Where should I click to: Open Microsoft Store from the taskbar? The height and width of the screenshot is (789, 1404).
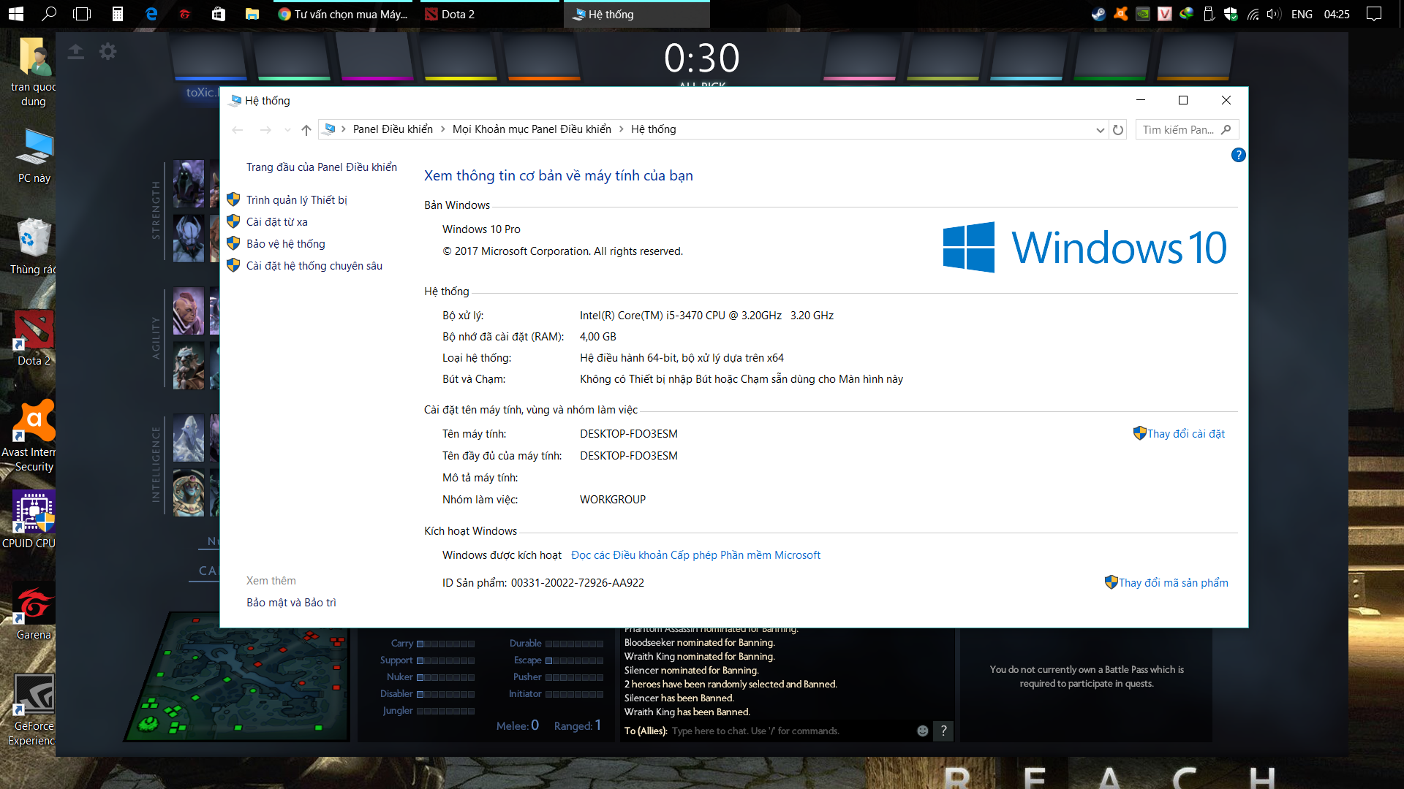pyautogui.click(x=219, y=14)
